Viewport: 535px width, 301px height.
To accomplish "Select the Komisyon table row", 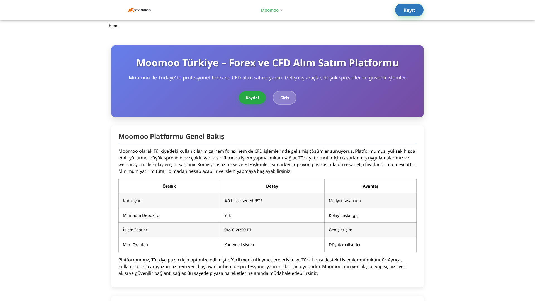I will (132, 200).
